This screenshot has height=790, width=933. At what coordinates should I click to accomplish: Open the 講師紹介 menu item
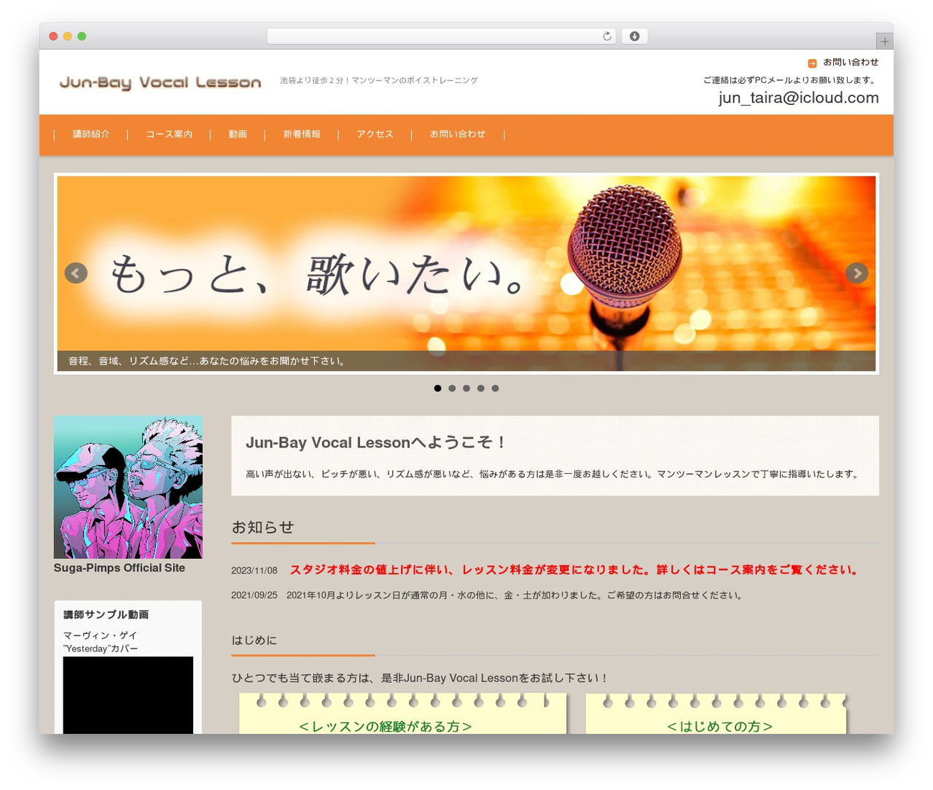click(91, 134)
